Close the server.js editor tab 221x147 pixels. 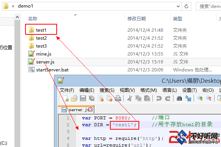(x=91, y=110)
